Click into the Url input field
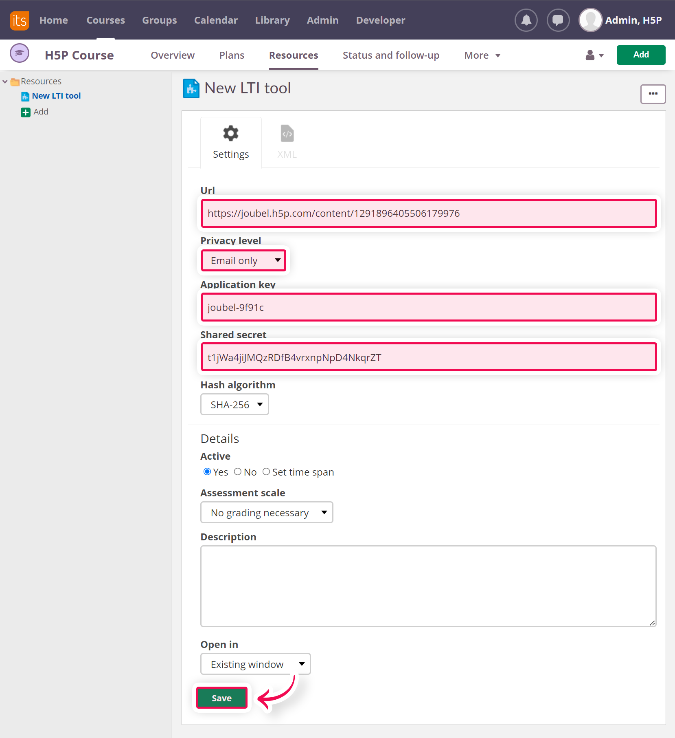 pos(429,213)
